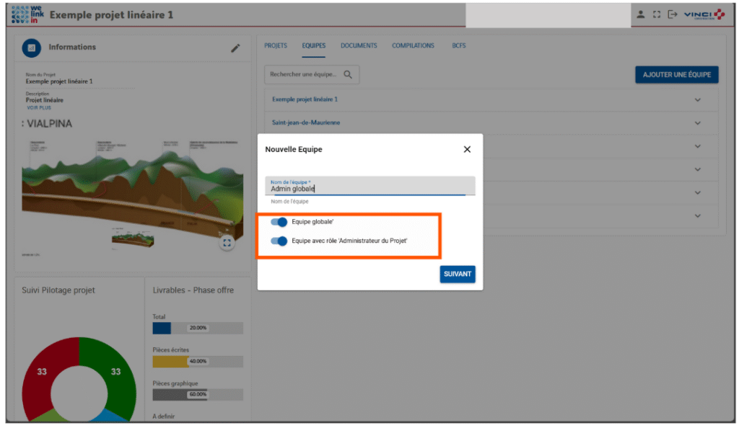The width and height of the screenshot is (739, 428).
Task: Click the SUIVANT button
Action: 458,275
